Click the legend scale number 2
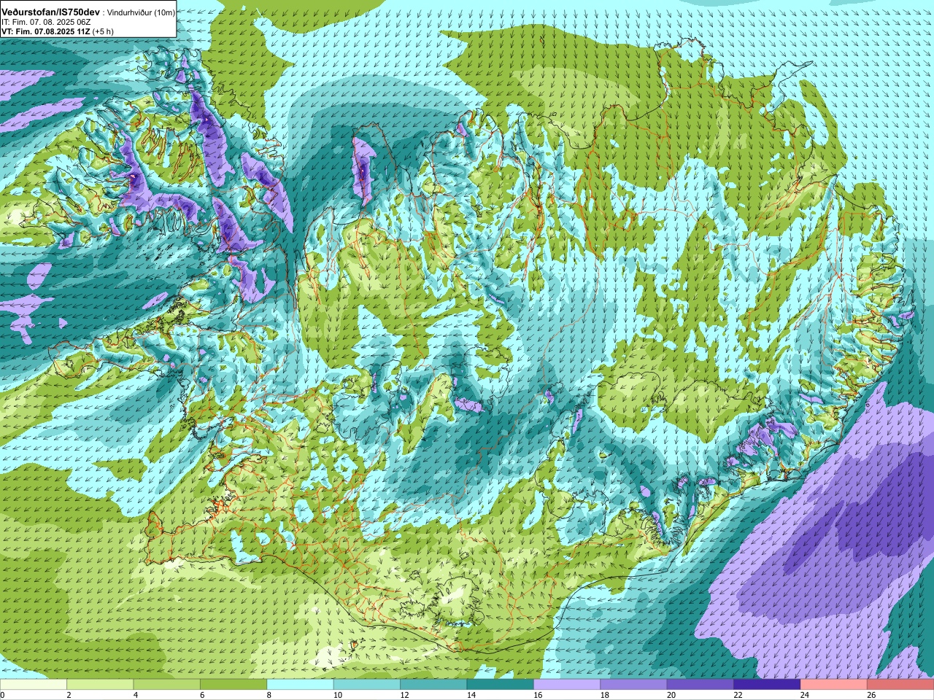The height and width of the screenshot is (700, 934). 69,695
